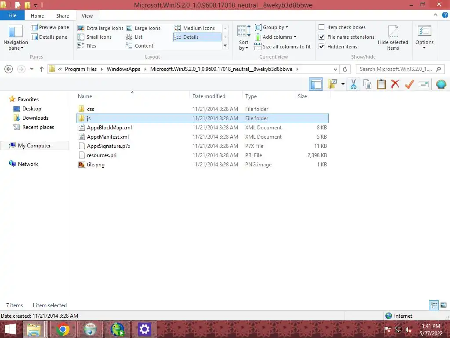The height and width of the screenshot is (338, 450).
Task: Click Hide selected items icon
Action: (x=393, y=37)
